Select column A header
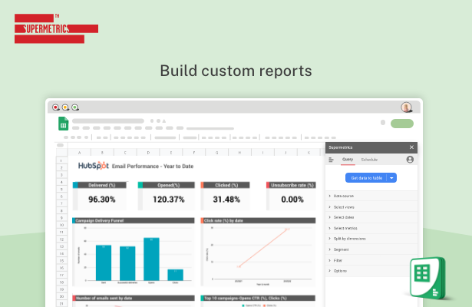472x307 pixels. (x=80, y=153)
